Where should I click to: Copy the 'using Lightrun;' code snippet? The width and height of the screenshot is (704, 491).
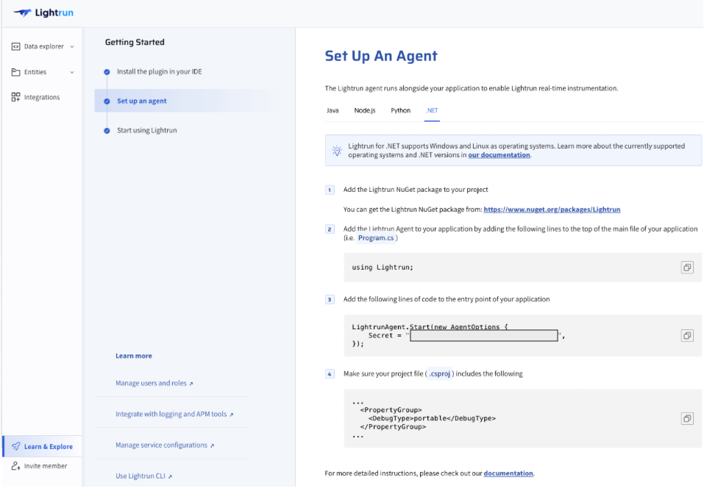686,268
